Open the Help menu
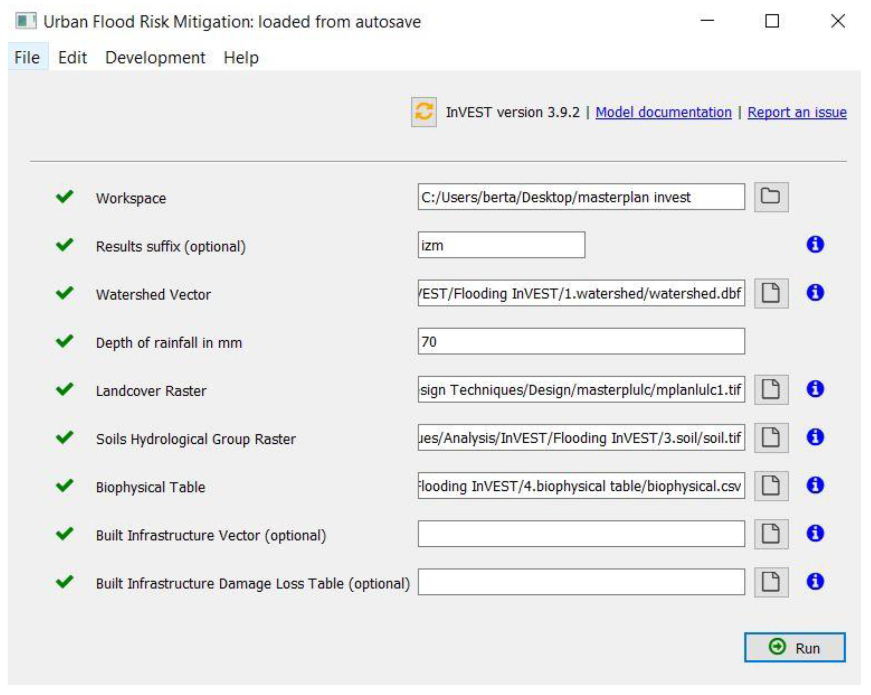The height and width of the screenshot is (695, 871). pyautogui.click(x=241, y=57)
